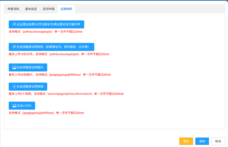Save progress with the 保存 button
Screen dimensions: 228x147
[202, 141]
